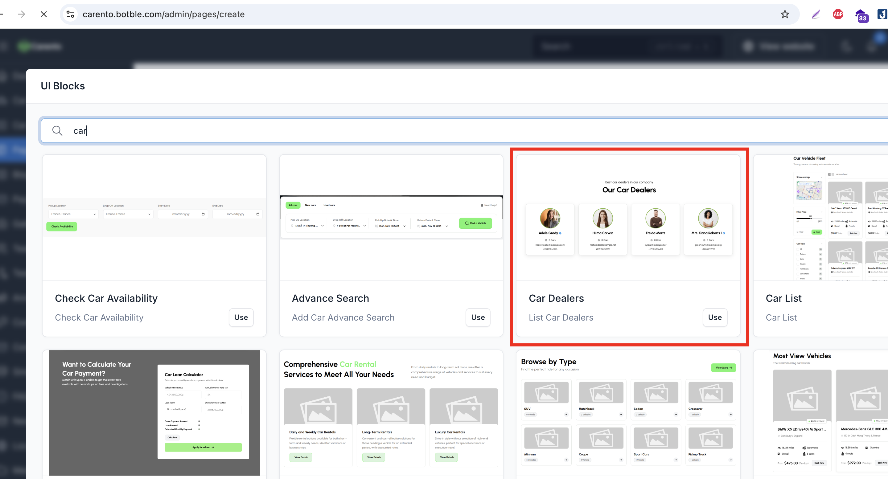Viewport: 888px width, 479px height.
Task: Click the 'Add Car Advance Search' description
Action: pyautogui.click(x=343, y=317)
